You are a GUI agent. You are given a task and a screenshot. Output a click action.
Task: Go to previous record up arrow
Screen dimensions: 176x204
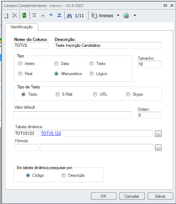coord(43,16)
